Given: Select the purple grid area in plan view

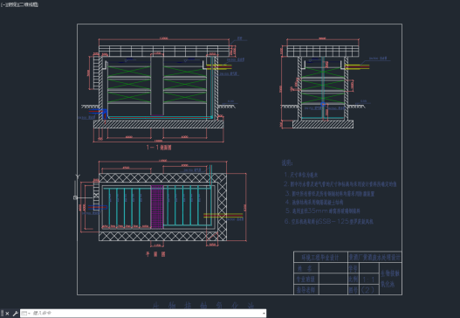Looking at the screenshot, I should (157, 207).
